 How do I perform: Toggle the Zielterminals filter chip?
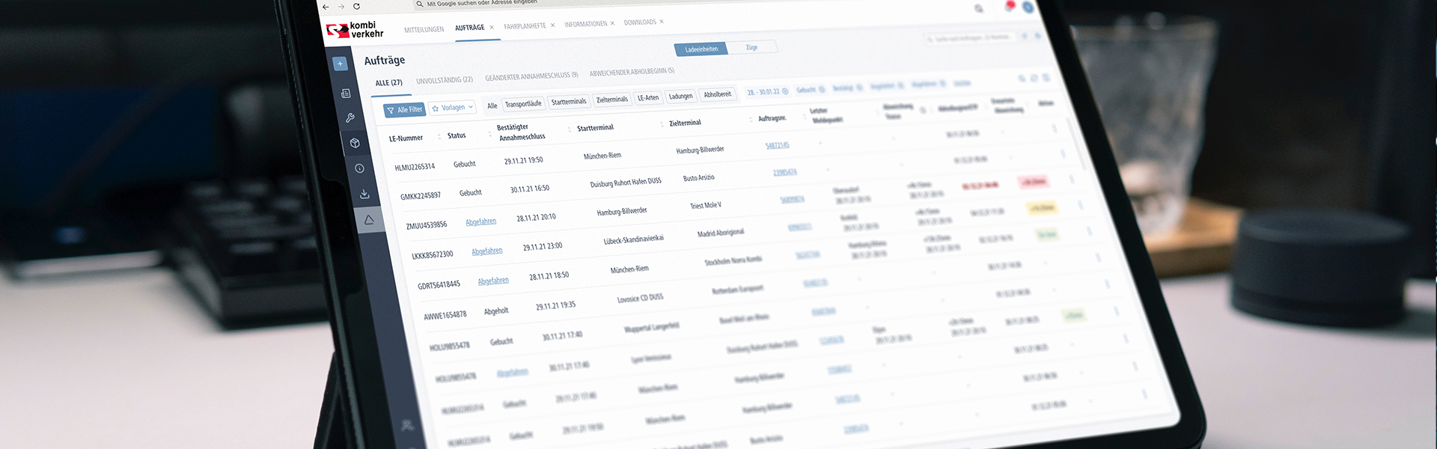(612, 100)
